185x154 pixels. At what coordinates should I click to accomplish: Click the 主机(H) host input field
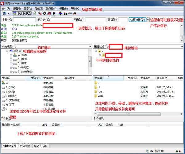(x=24, y=20)
